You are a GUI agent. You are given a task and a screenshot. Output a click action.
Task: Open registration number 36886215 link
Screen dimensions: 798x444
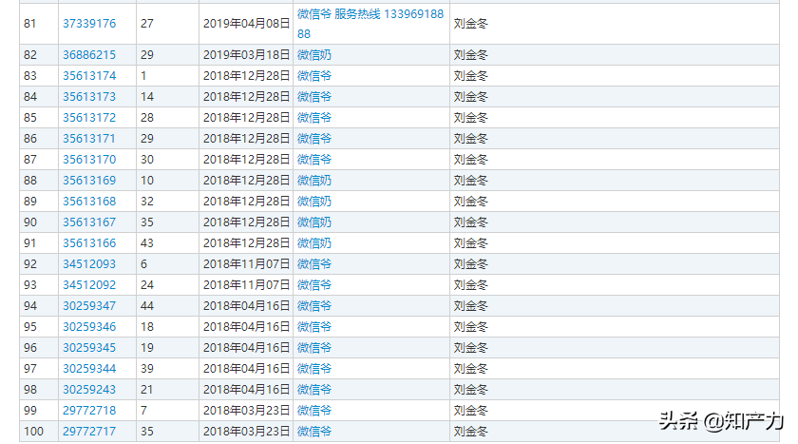(x=89, y=55)
